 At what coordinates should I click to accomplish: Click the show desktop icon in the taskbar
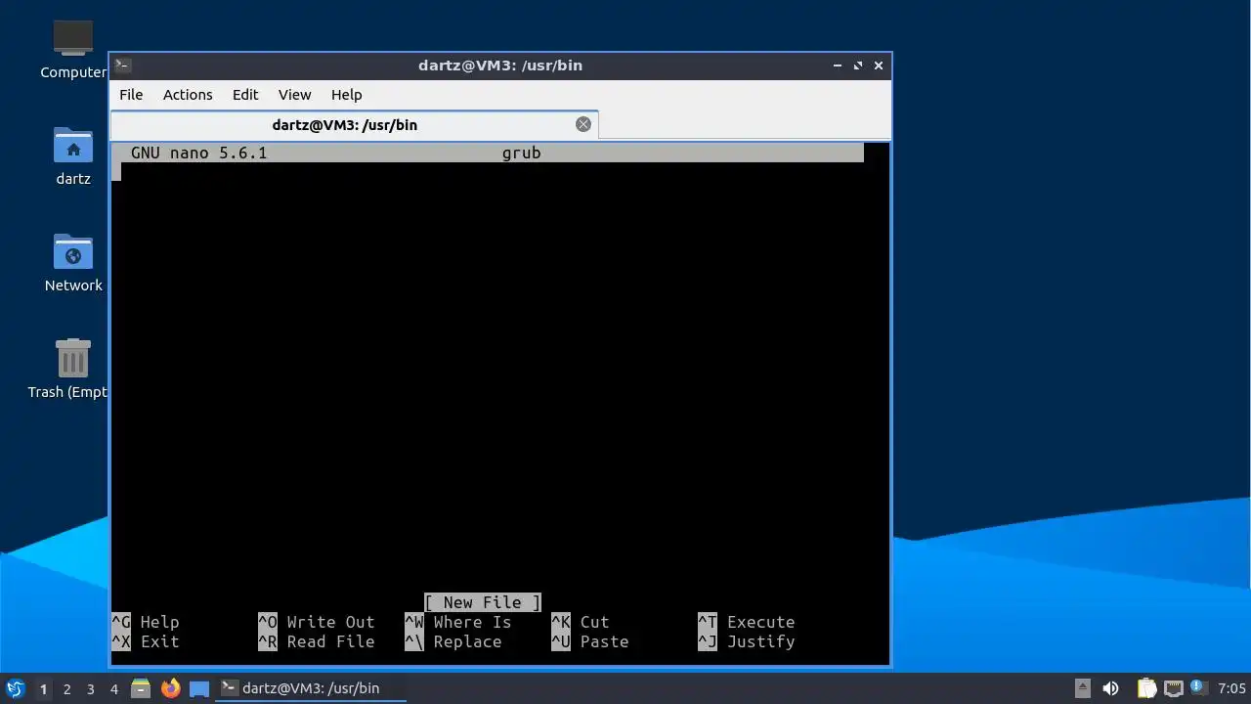pyautogui.click(x=199, y=688)
